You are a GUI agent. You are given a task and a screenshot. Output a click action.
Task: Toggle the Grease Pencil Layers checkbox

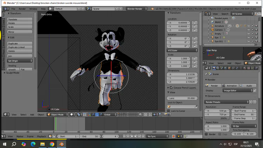click(171, 88)
